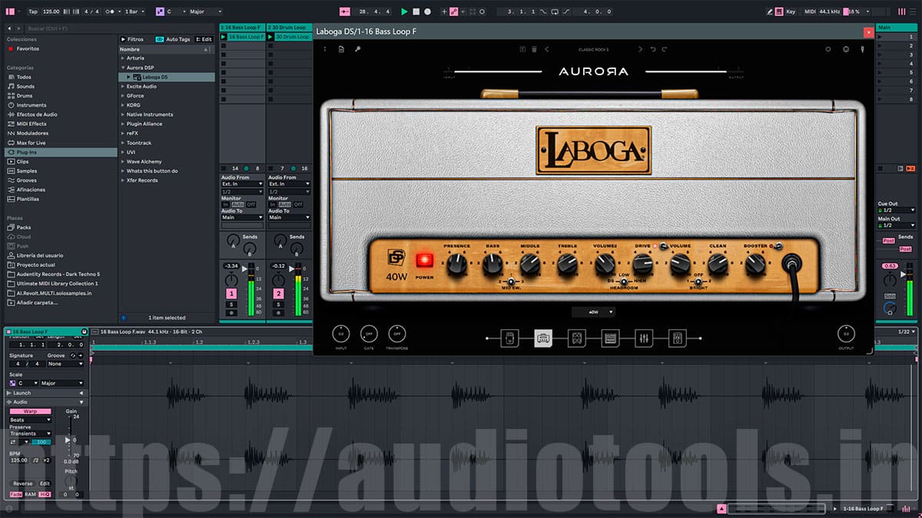This screenshot has width=922, height=518.
Task: Delete preset with the trash icon
Action: 534,49
